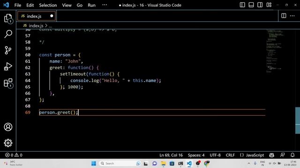Image resolution: width=300 pixels, height=168 pixels.
Task: Expand hidden menu bar items ellipsis
Action: (x=105, y=5)
